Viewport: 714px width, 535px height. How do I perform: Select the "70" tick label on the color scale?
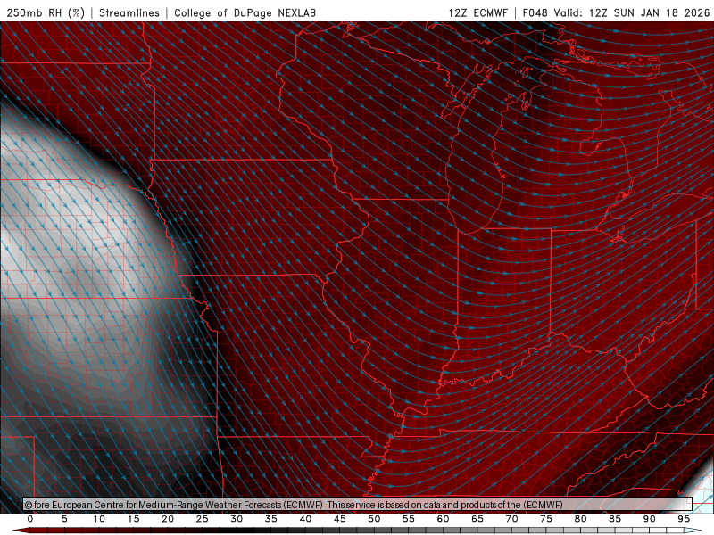tap(511, 519)
